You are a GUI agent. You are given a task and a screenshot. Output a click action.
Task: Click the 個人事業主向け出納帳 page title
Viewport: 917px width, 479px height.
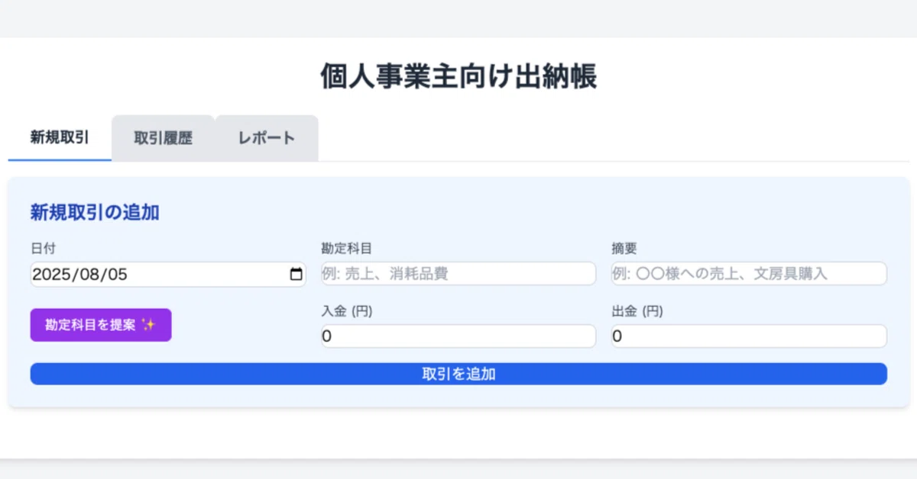[458, 77]
